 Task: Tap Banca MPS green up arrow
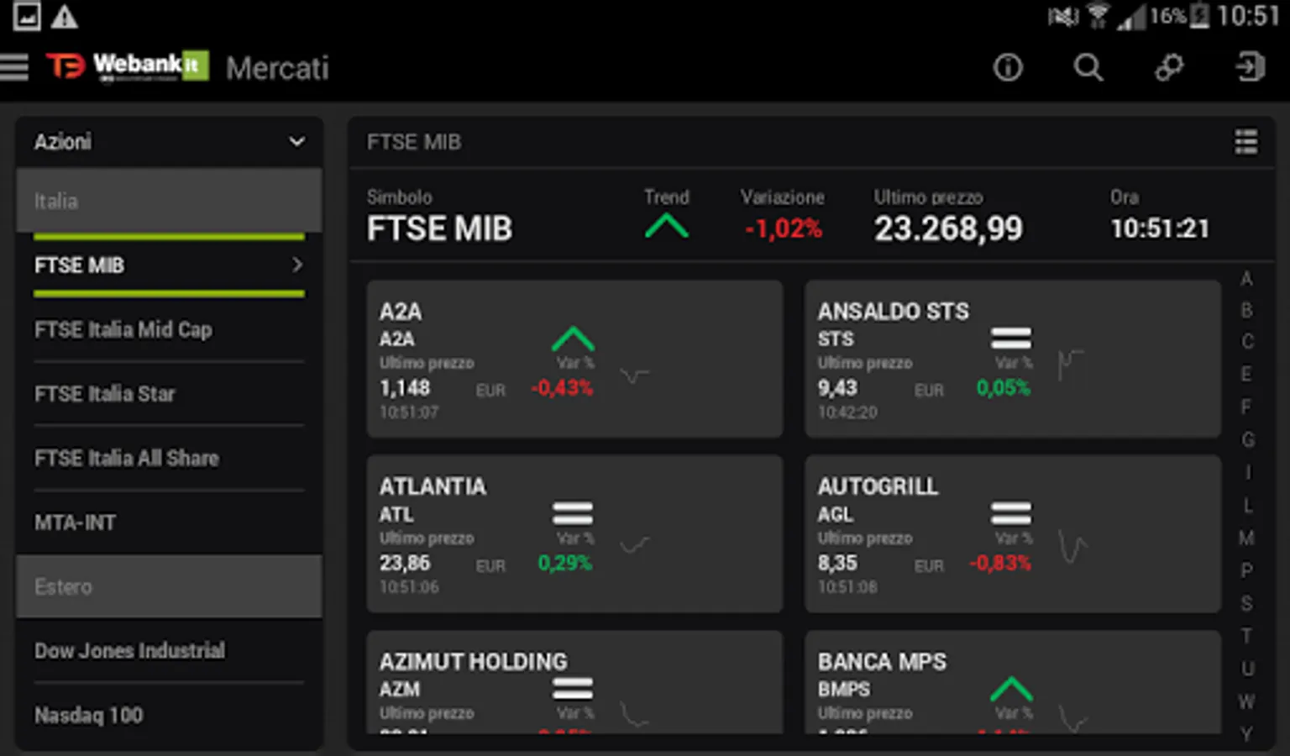point(1011,689)
